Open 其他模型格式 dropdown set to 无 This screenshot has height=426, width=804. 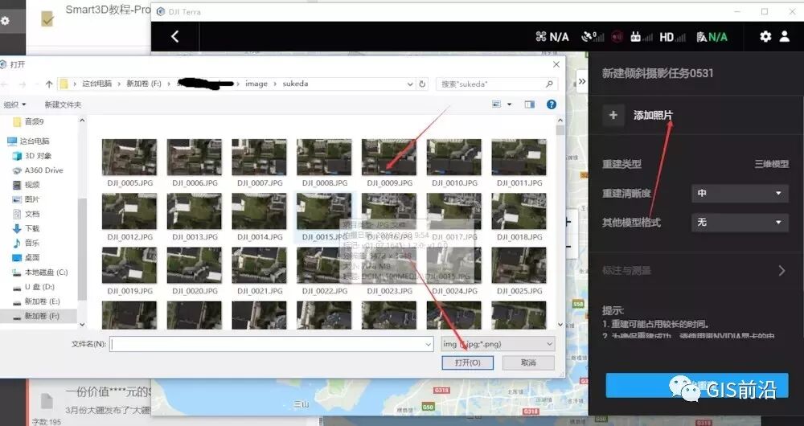click(740, 222)
